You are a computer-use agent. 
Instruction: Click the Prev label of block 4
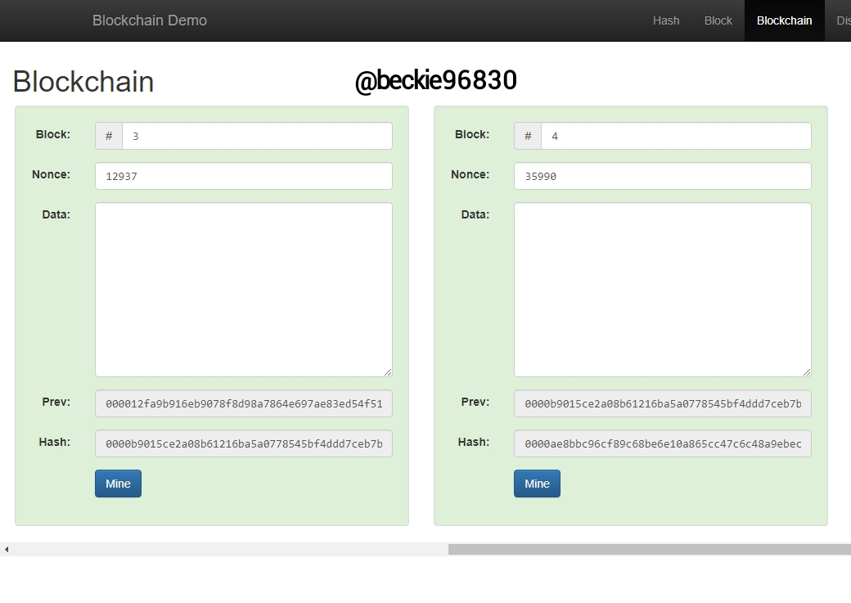475,402
